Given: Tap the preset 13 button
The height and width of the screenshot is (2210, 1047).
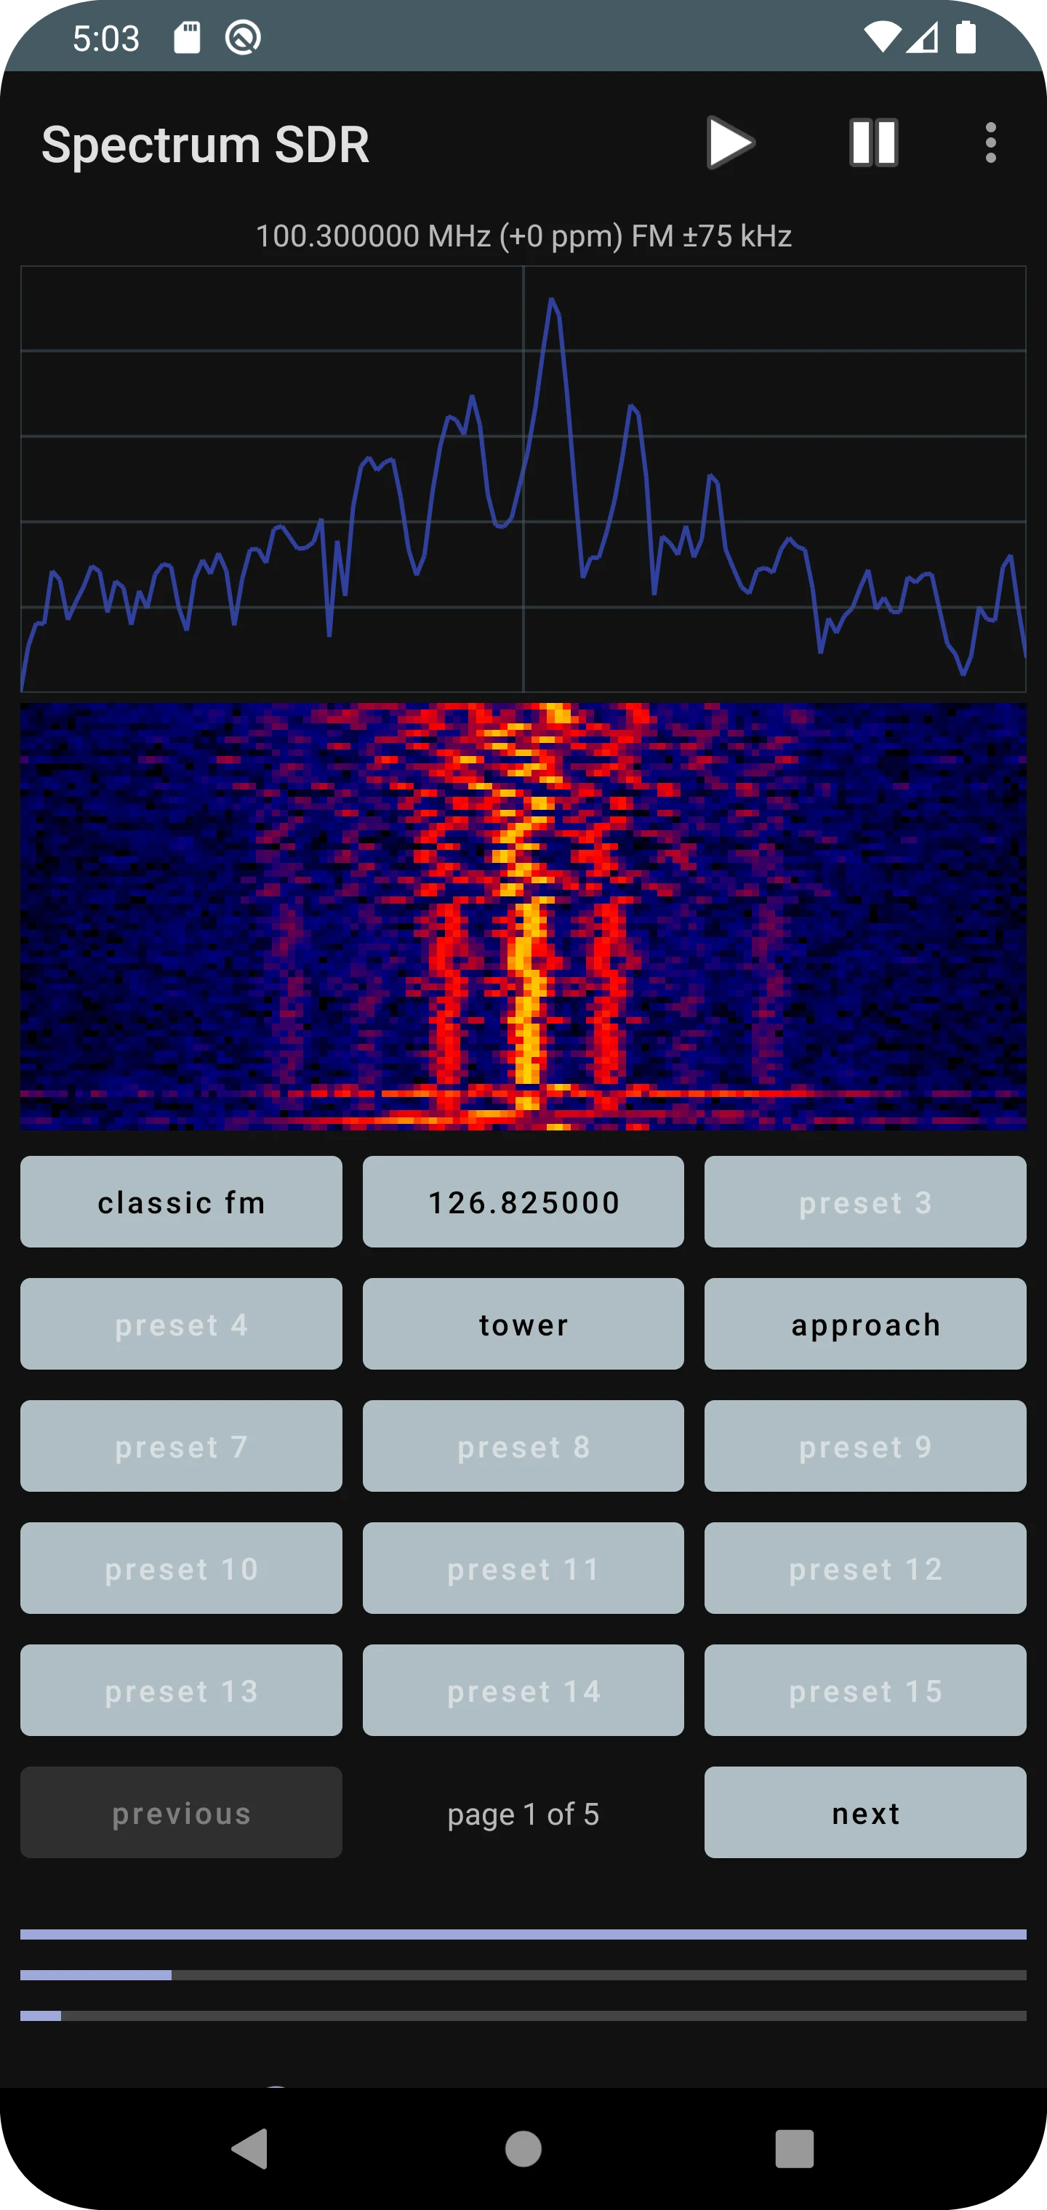Looking at the screenshot, I should pyautogui.click(x=181, y=1690).
